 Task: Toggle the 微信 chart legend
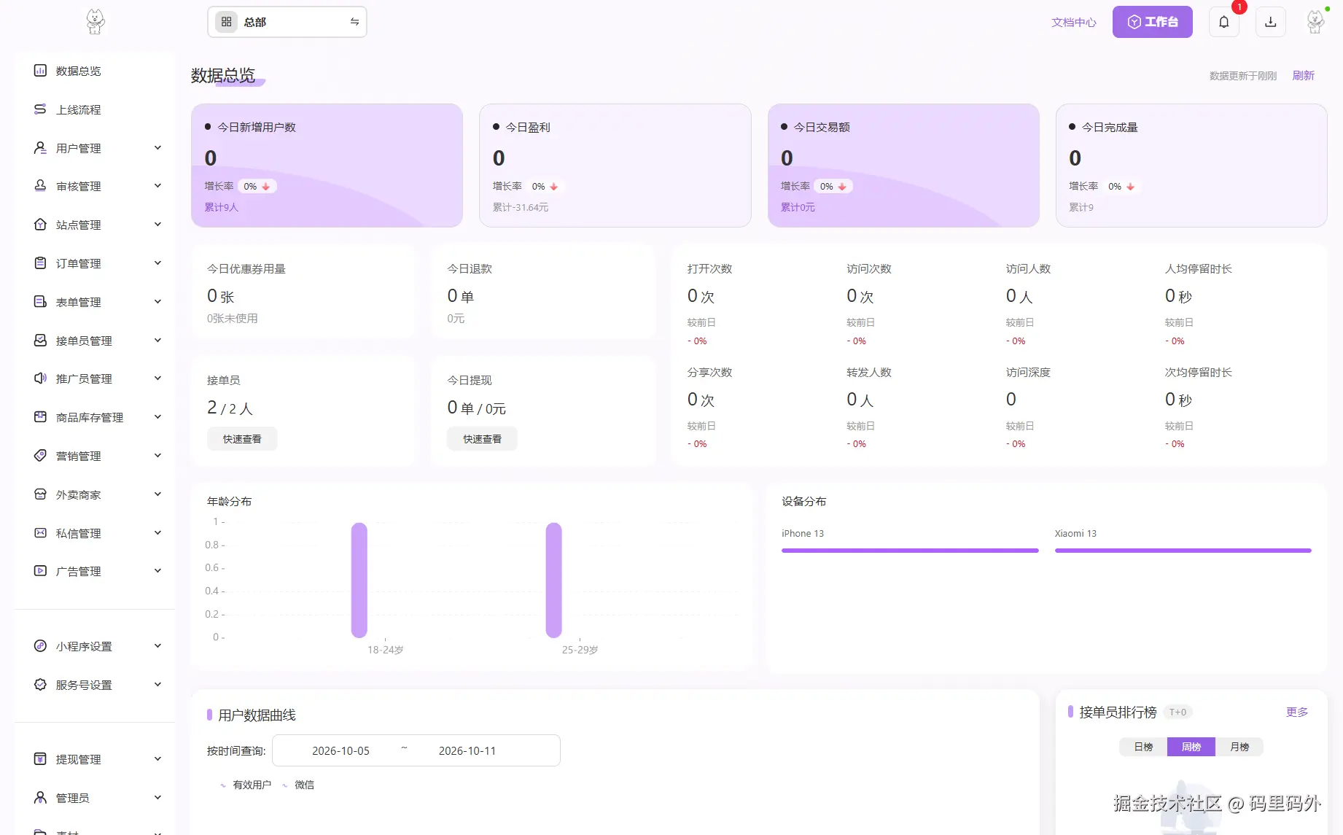[x=298, y=785]
